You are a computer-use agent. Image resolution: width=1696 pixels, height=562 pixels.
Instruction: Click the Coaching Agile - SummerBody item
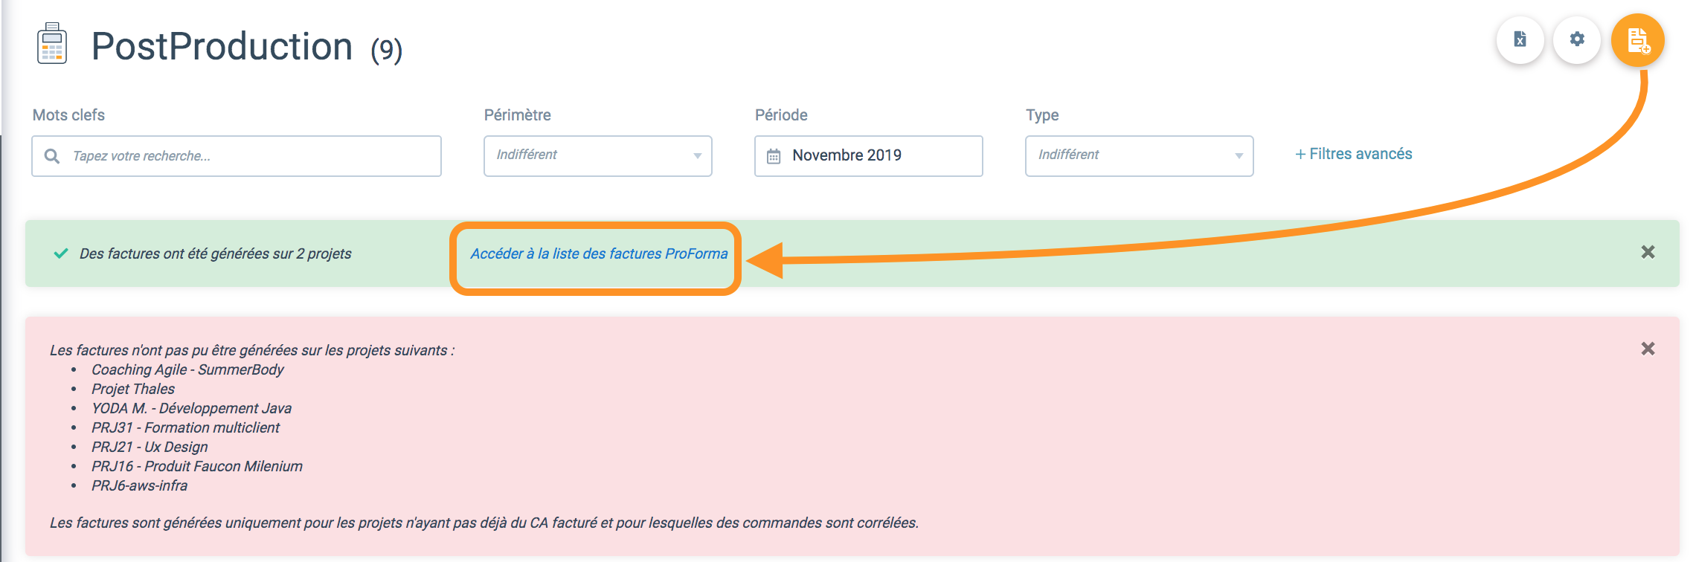(187, 369)
